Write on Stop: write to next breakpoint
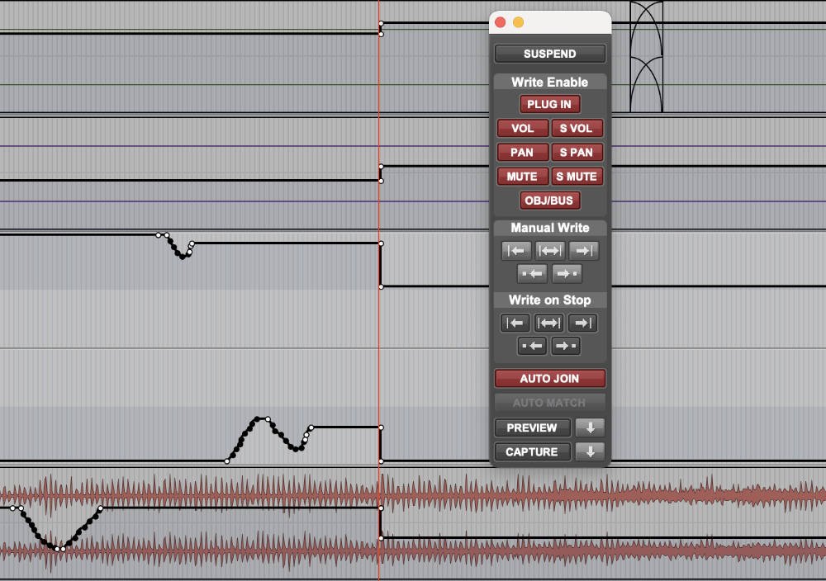The width and height of the screenshot is (826, 581). pyautogui.click(x=566, y=346)
